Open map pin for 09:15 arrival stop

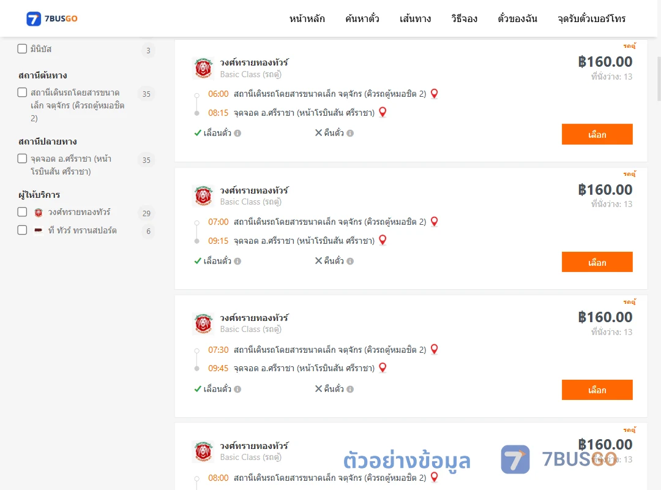[x=383, y=240]
